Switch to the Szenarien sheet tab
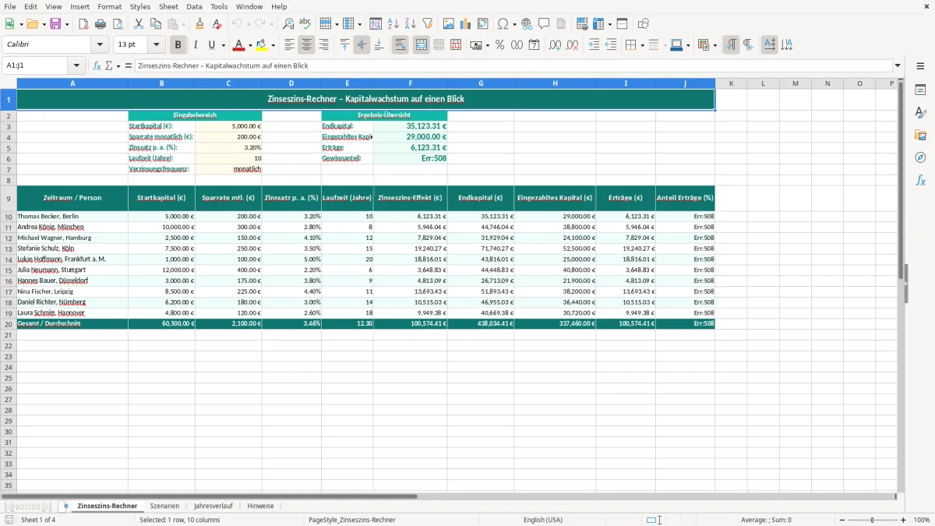 point(164,506)
